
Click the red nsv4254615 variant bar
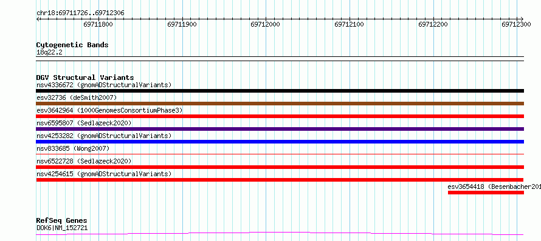tap(280, 180)
